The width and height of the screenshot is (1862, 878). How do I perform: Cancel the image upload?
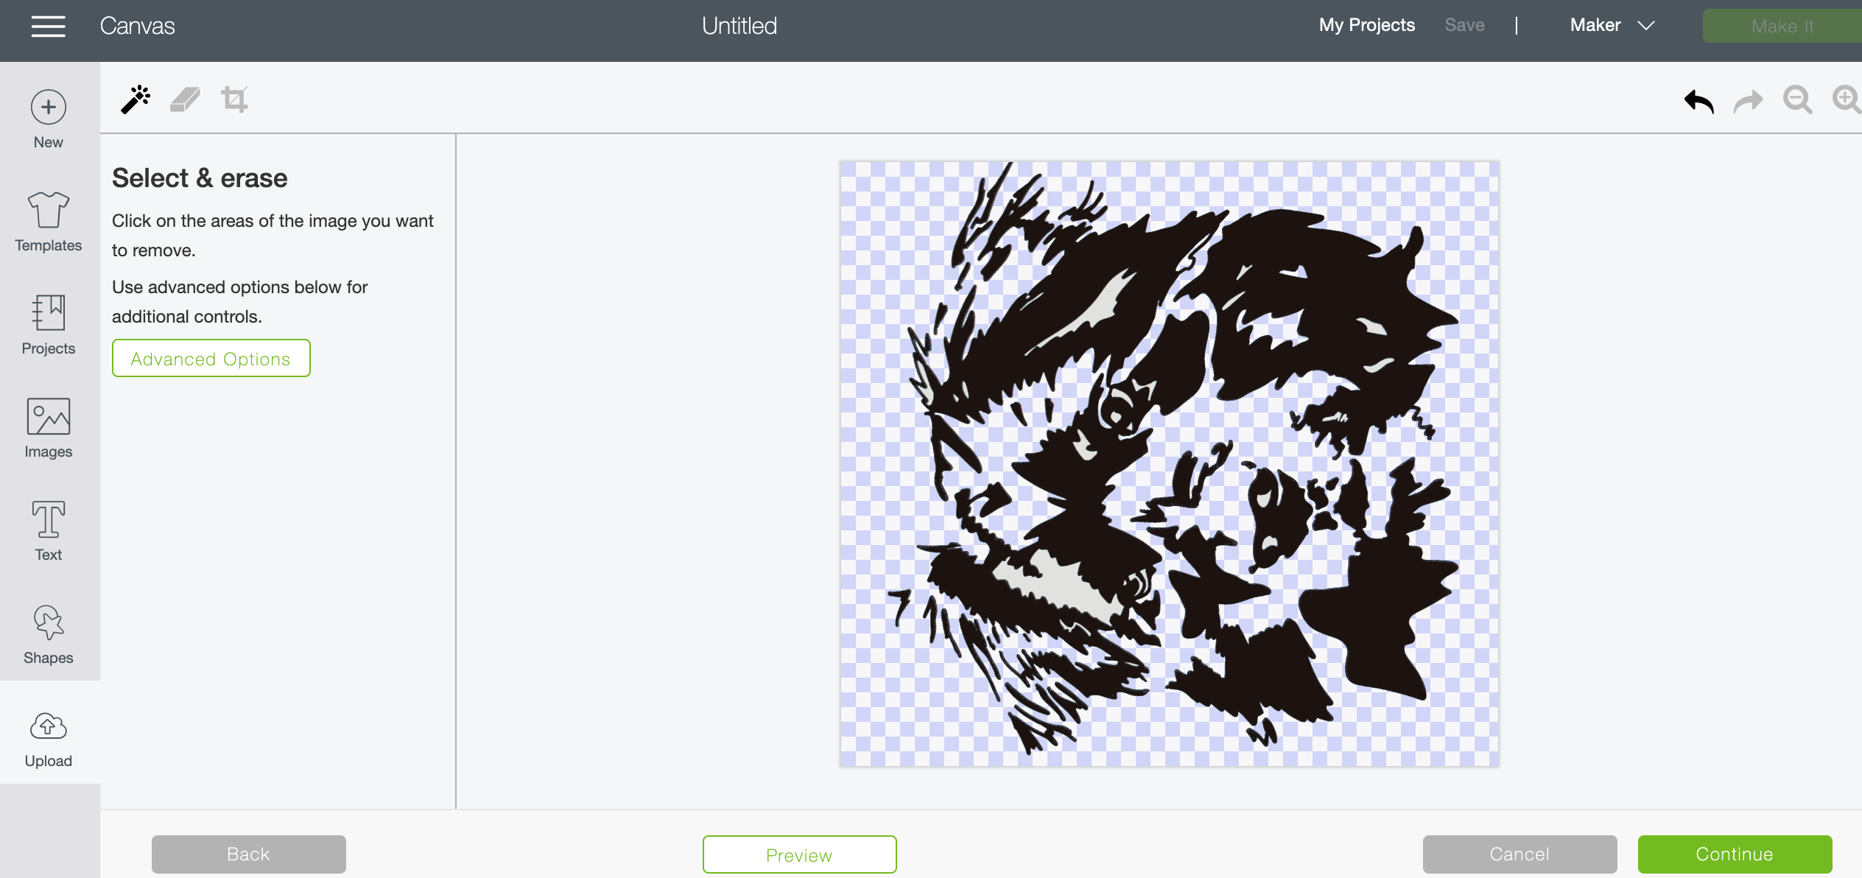1520,854
